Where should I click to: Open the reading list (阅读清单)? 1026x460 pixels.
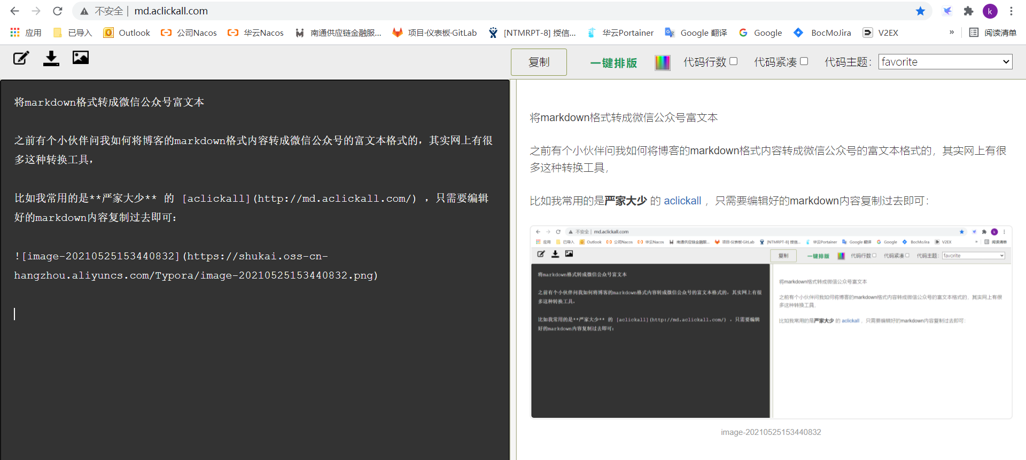(993, 33)
